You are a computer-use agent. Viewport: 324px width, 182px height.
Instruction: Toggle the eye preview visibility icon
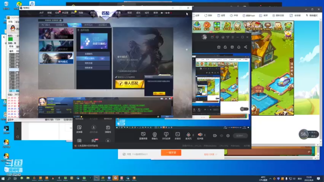(x=221, y=135)
